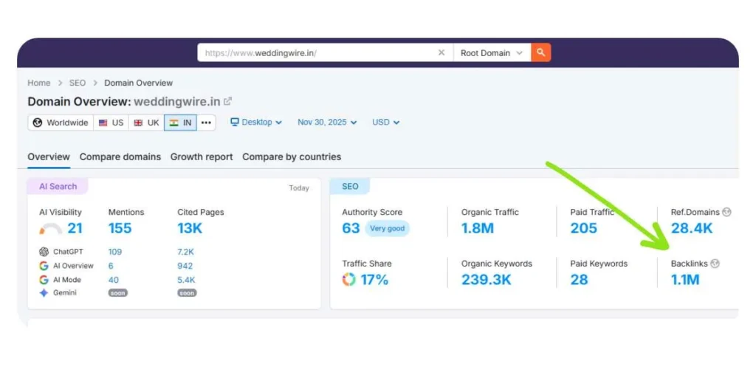Go to Home in the breadcrumb
756x378 pixels.
pos(39,83)
